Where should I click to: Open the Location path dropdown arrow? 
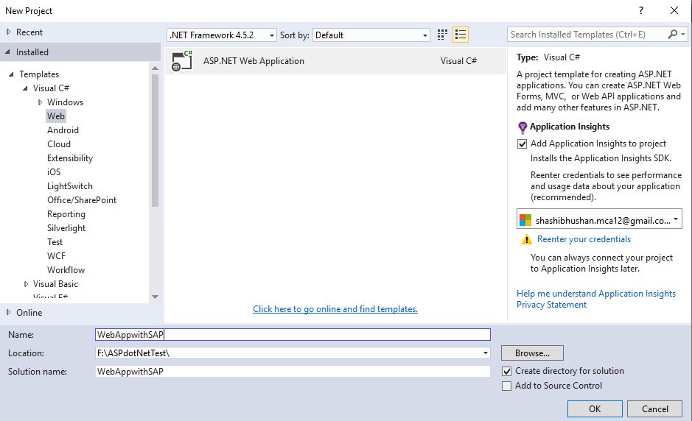point(486,353)
